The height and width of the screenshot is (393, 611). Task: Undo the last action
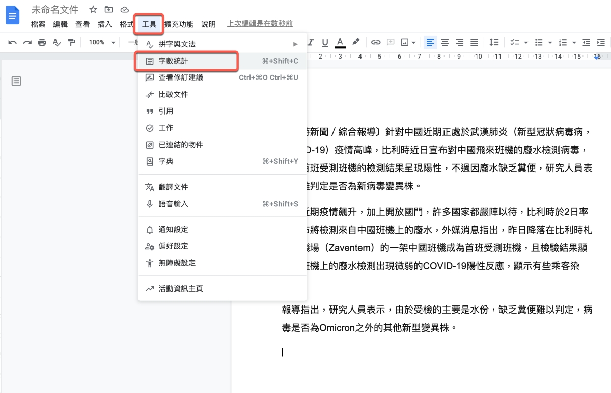pyautogui.click(x=13, y=42)
